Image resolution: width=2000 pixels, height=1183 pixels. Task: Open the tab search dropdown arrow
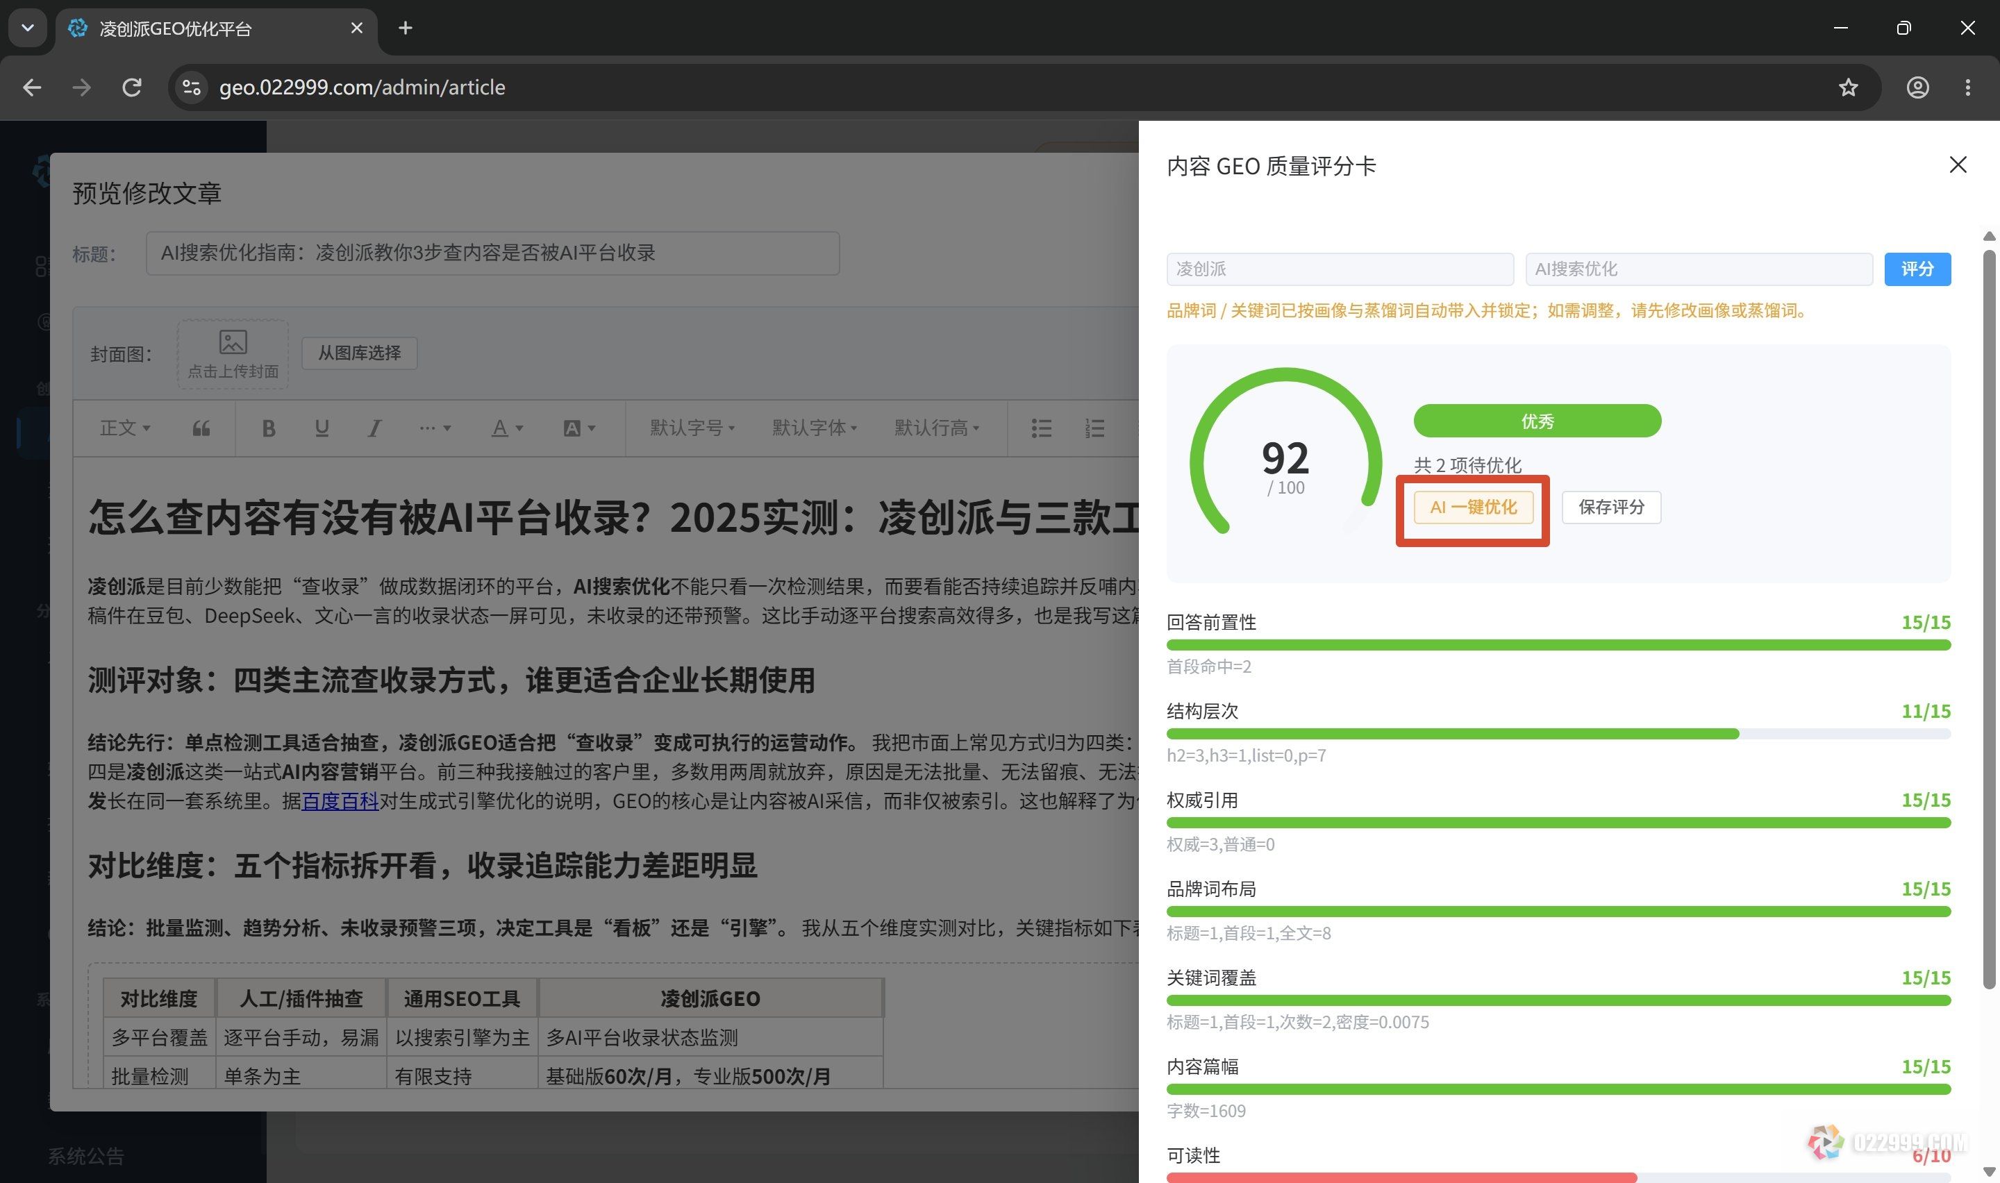tap(28, 28)
